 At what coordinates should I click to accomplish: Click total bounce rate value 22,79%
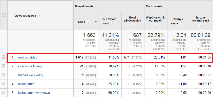pyautogui.click(x=156, y=35)
